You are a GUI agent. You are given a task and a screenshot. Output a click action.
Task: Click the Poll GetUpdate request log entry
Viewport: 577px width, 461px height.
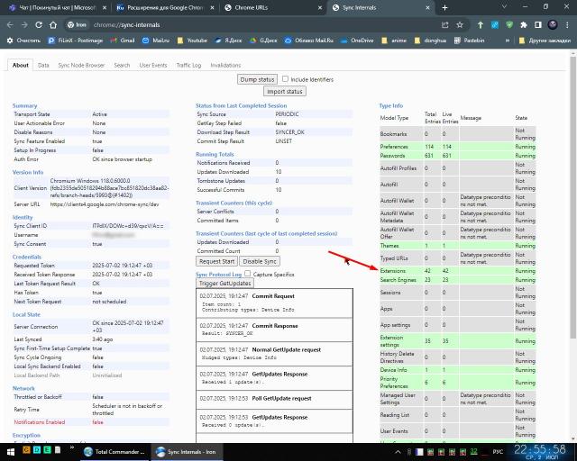(x=274, y=399)
